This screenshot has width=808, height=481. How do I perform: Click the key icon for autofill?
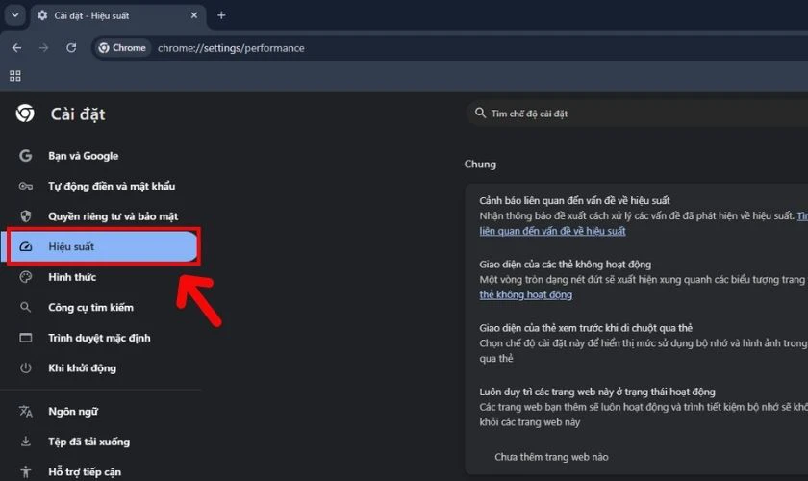pos(25,186)
